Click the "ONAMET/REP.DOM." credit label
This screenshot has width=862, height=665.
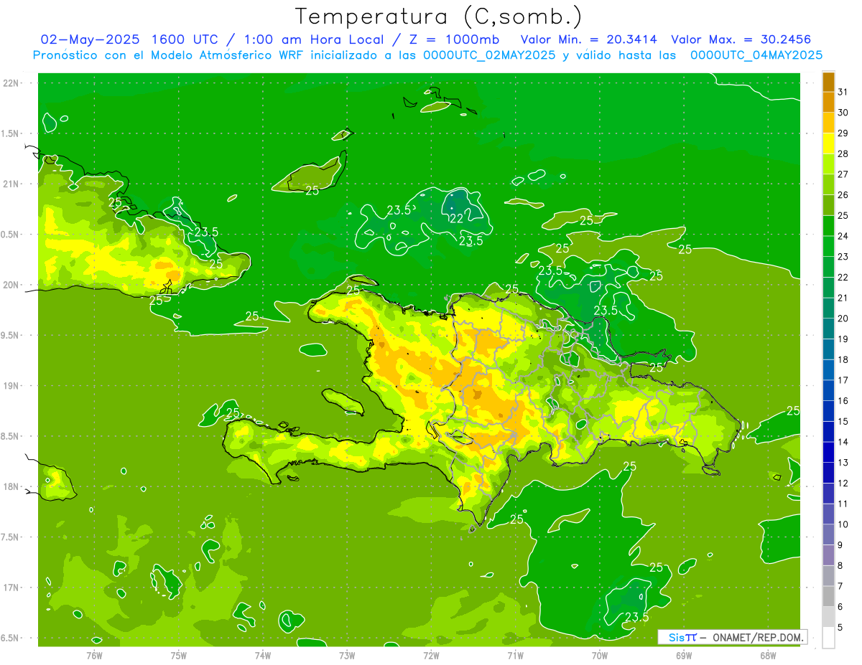click(x=758, y=637)
